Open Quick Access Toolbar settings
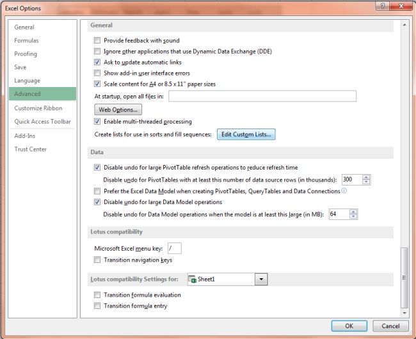 [42, 122]
